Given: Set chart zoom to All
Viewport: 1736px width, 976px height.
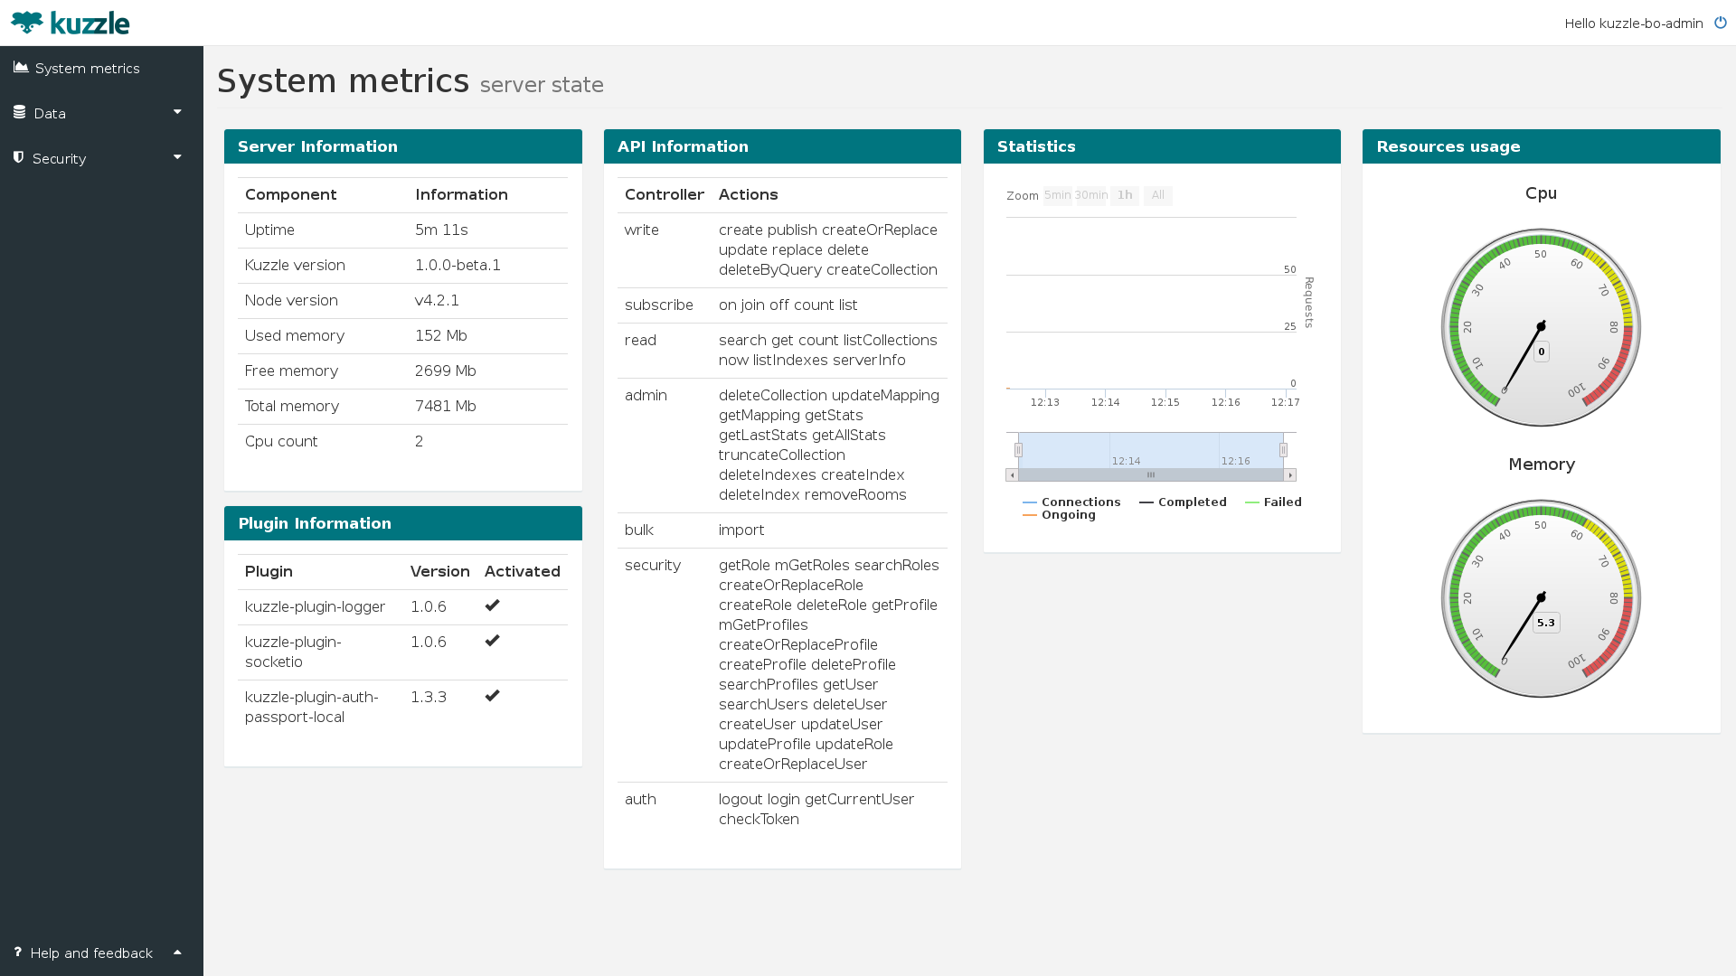Looking at the screenshot, I should (1158, 196).
